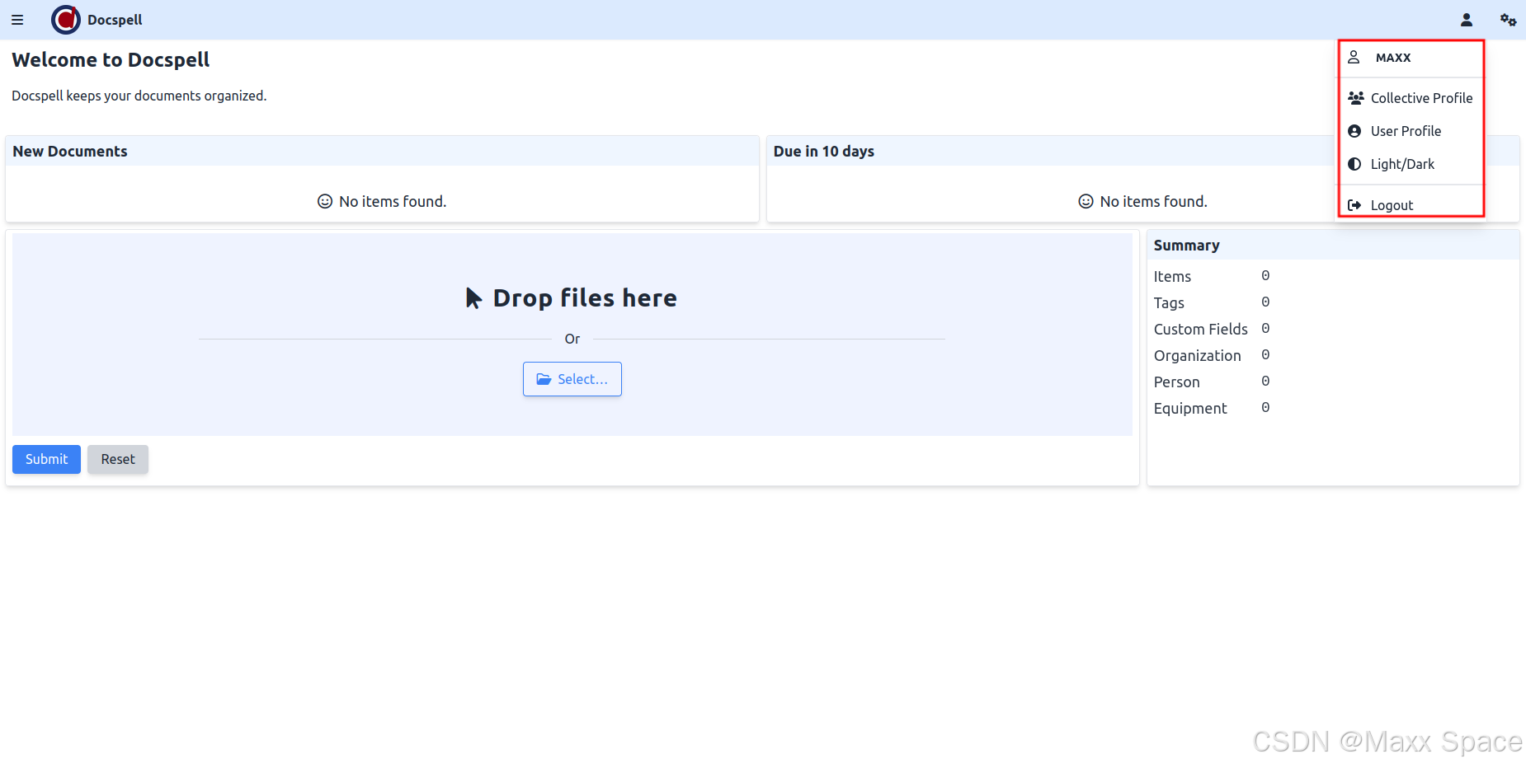Click the Tags summary row
This screenshot has width=1526, height=768.
tap(1212, 302)
